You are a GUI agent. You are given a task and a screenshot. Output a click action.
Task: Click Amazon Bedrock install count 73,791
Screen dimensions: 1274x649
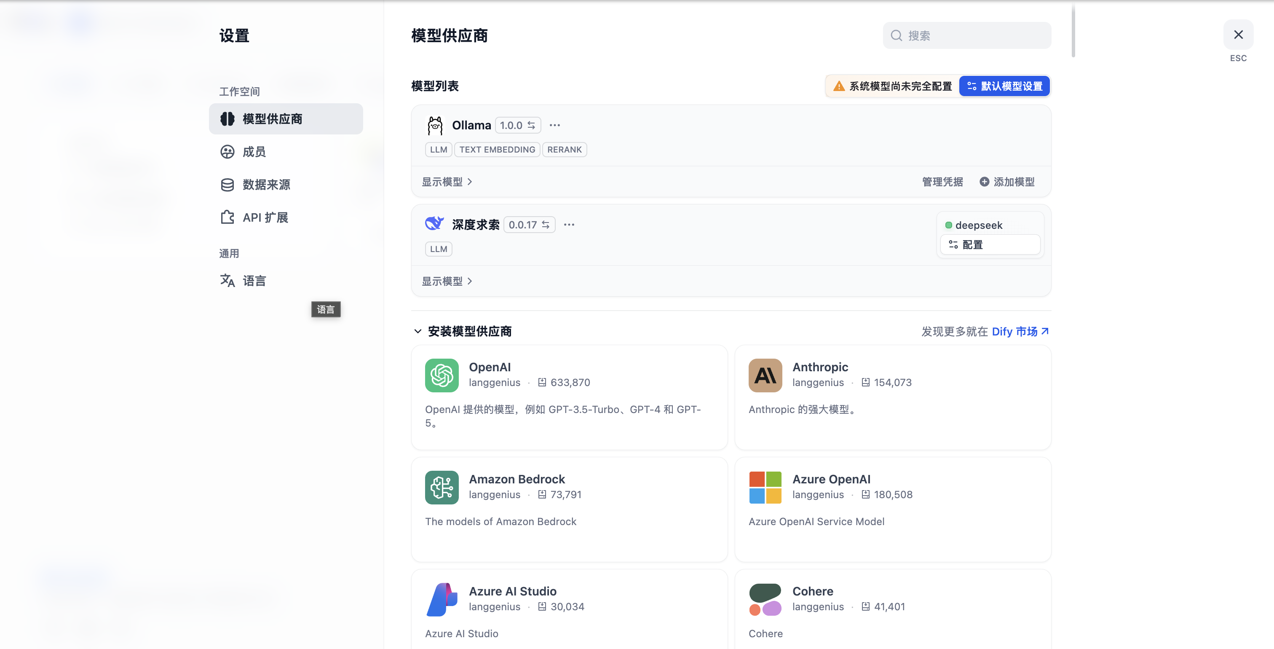[x=566, y=495]
